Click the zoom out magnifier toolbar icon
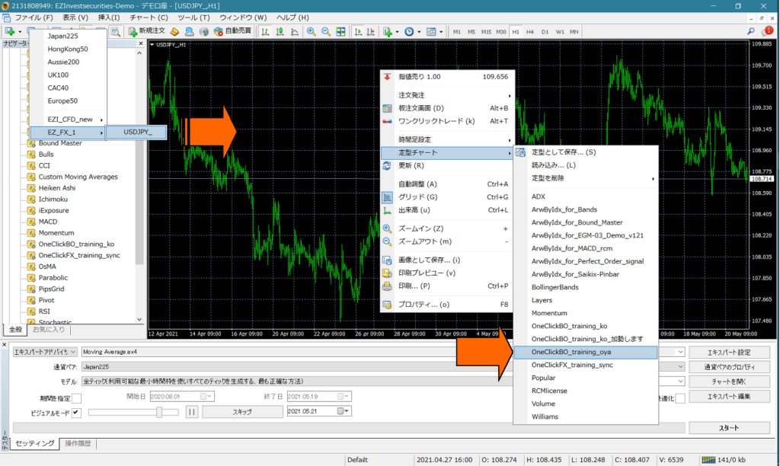The image size is (780, 466). point(325,32)
